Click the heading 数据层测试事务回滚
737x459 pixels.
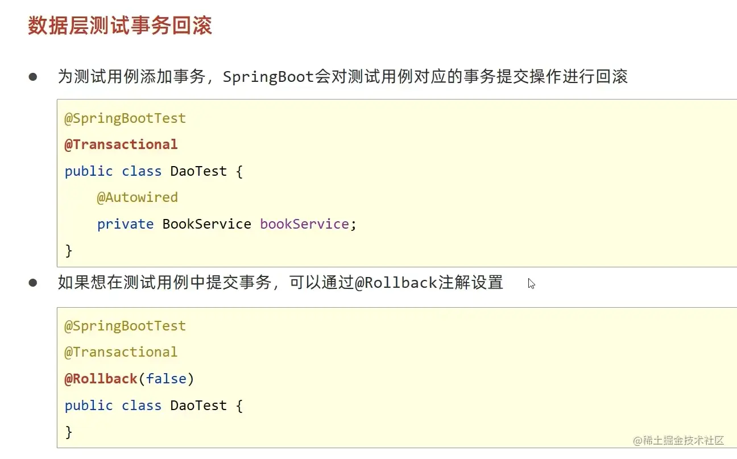[x=120, y=26]
